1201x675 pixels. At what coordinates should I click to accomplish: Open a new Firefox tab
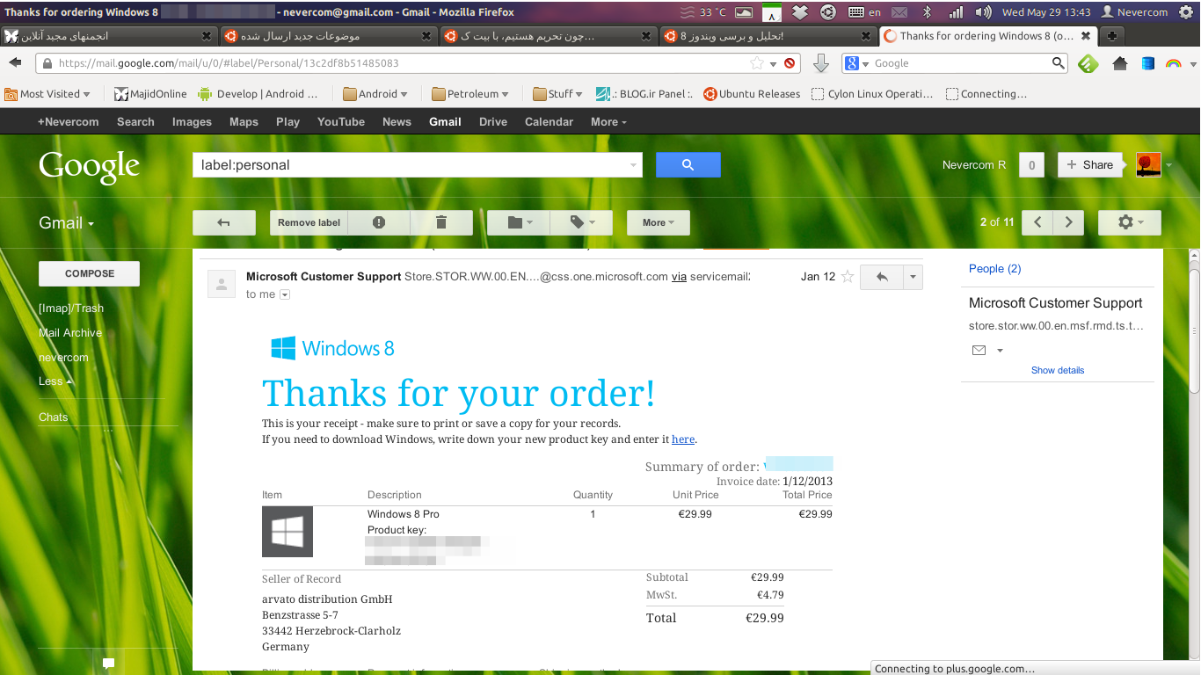(1112, 36)
